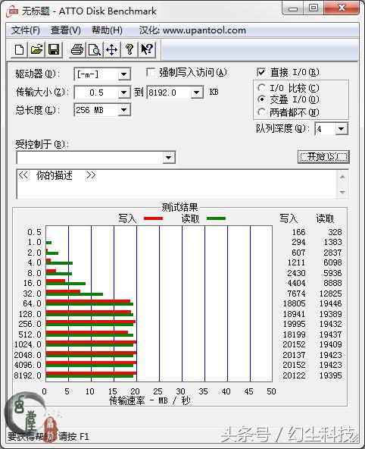
Task: Click the description box scroll up arrow
Action: click(342, 177)
